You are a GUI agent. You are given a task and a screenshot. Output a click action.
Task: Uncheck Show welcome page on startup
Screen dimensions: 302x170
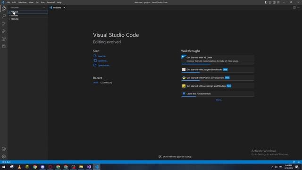160,157
